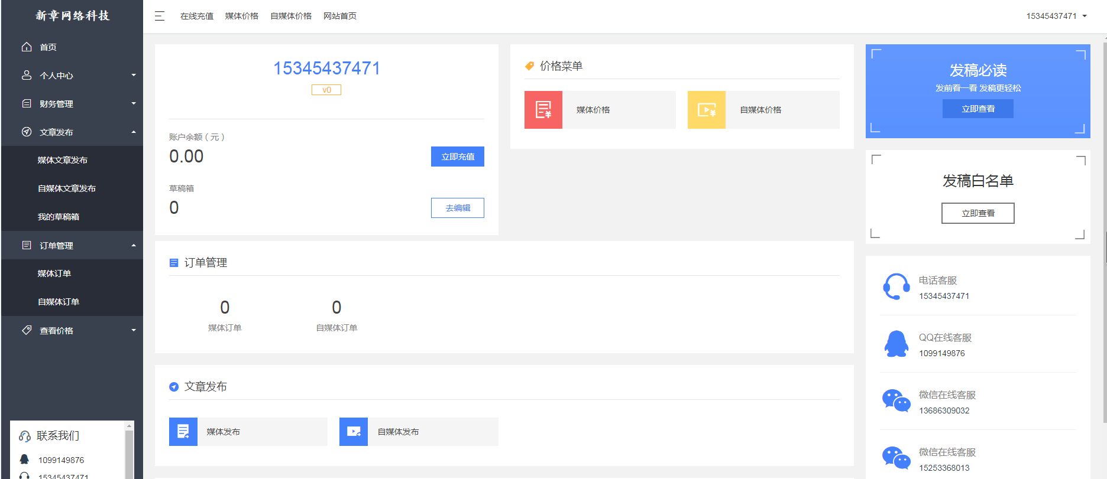The width and height of the screenshot is (1107, 479).
Task: Click the list icon beside sidebar 订单管理
Action: coord(27,245)
